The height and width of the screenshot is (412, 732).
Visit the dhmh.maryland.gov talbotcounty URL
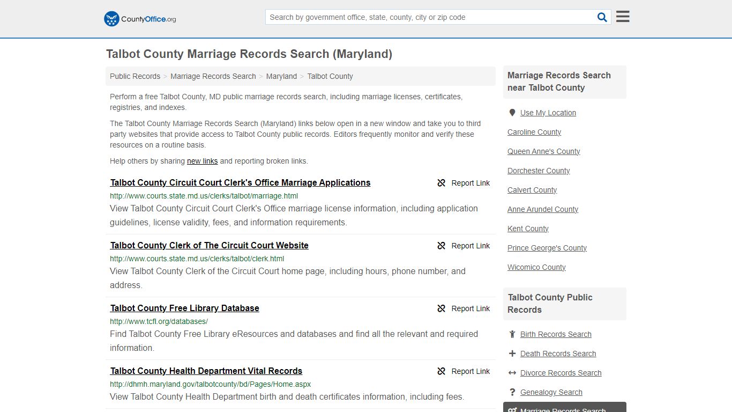pos(210,384)
